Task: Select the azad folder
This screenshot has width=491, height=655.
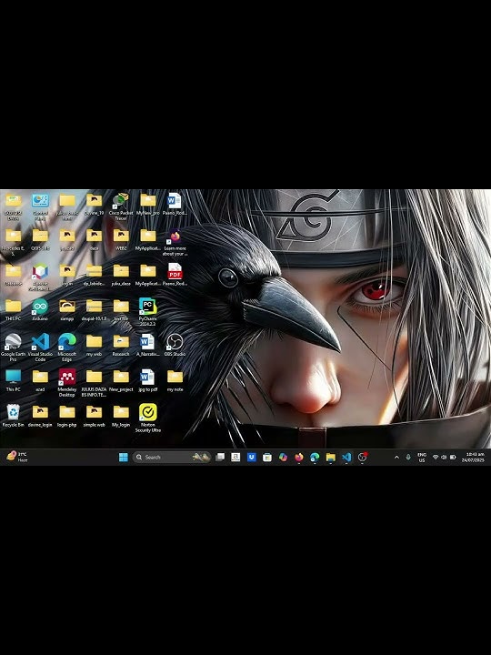Action: [x=40, y=380]
